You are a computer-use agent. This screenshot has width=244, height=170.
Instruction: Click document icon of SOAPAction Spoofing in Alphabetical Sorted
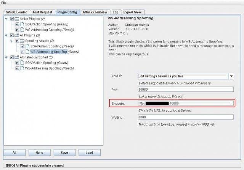coord(22,63)
